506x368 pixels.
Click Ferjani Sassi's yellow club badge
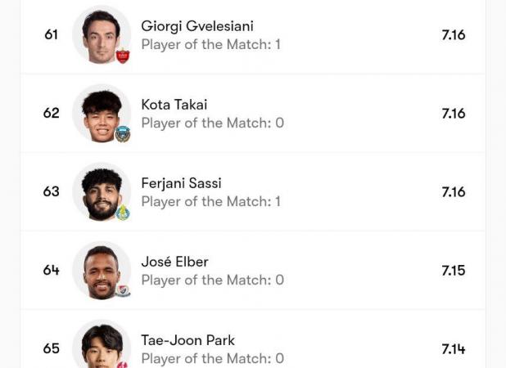[123, 213]
